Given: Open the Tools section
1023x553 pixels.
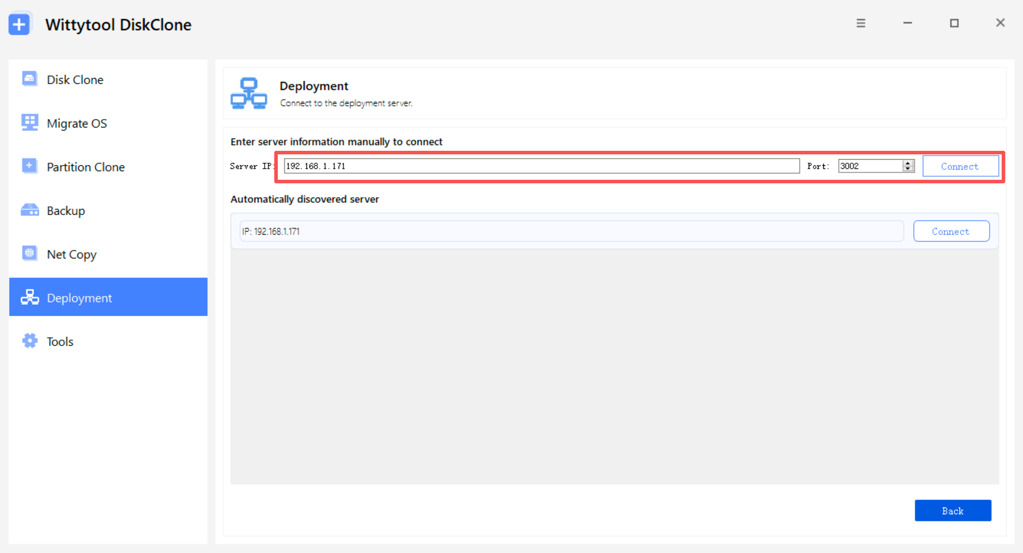Looking at the screenshot, I should [108, 341].
